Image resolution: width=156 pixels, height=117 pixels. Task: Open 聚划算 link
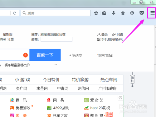tap(97, 115)
